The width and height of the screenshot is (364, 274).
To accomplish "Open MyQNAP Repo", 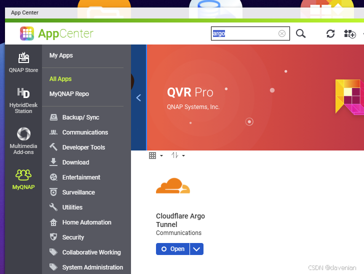I will point(69,94).
